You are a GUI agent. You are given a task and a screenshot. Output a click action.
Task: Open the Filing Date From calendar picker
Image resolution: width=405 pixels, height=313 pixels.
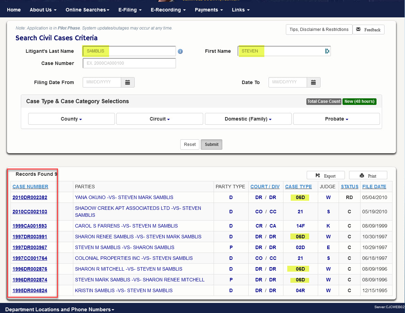(127, 82)
